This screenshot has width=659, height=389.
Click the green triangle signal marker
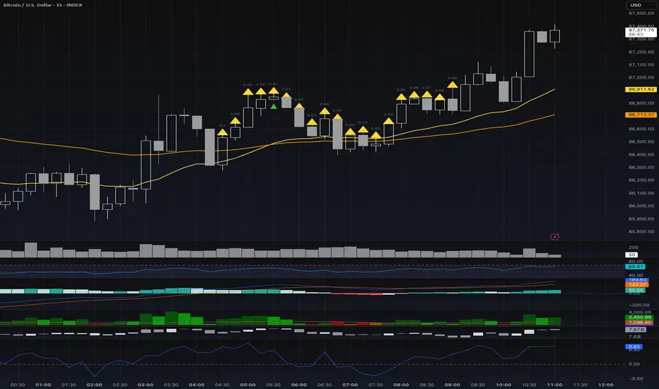tap(274, 107)
